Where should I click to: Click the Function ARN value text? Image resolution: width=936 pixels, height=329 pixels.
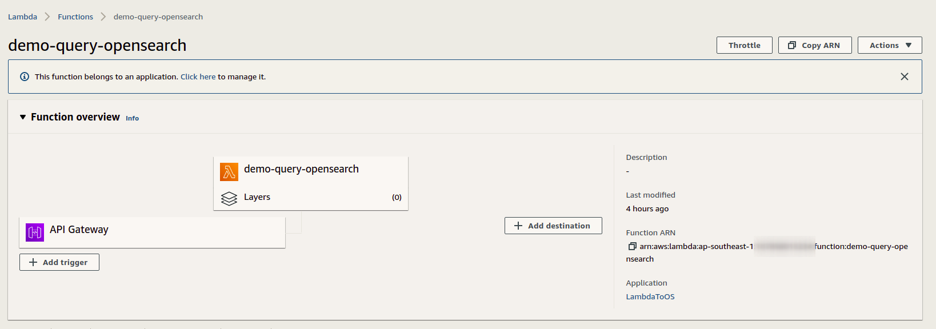coord(767,252)
